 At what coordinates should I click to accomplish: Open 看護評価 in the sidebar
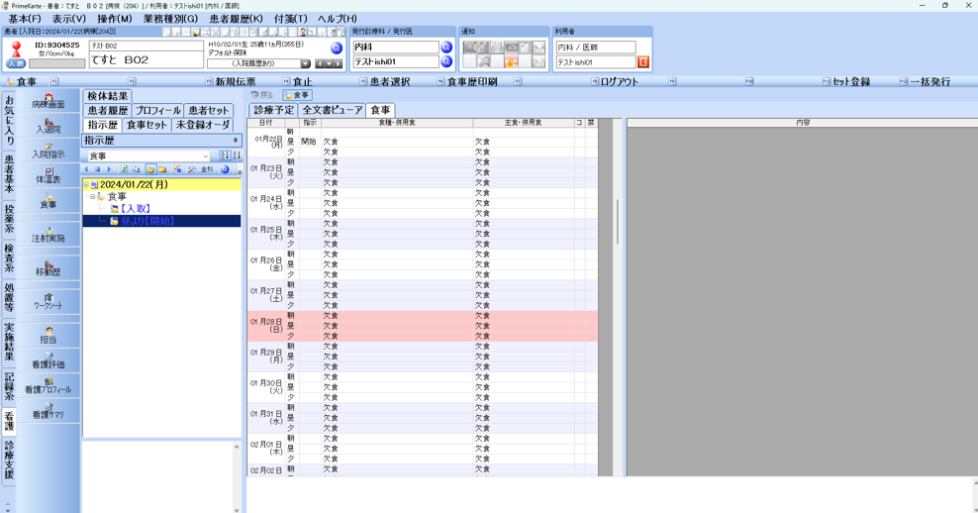[49, 360]
